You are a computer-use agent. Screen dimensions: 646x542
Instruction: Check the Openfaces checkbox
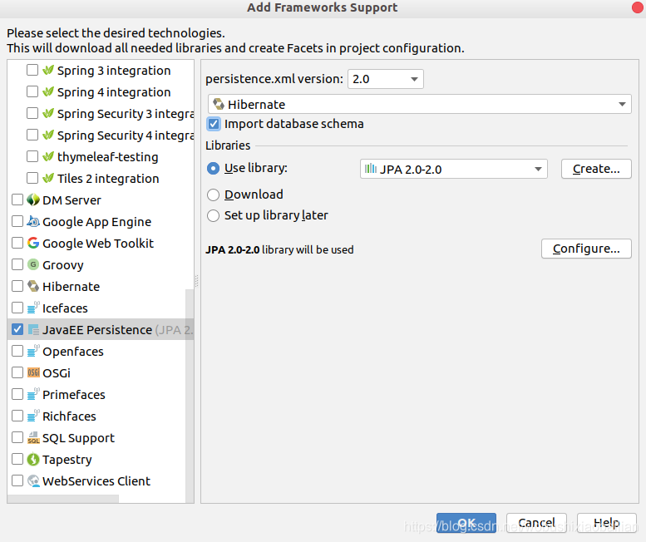(x=17, y=351)
